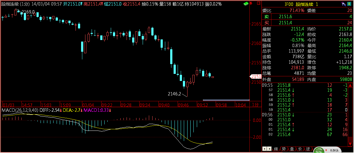Click the red marker after MACD1:0.33
The image size is (354, 153).
coord(110,110)
